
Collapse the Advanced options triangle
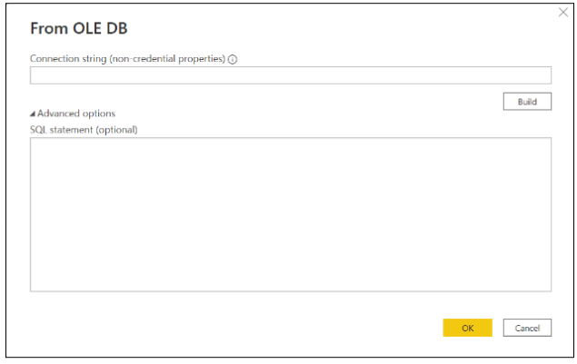click(x=33, y=114)
